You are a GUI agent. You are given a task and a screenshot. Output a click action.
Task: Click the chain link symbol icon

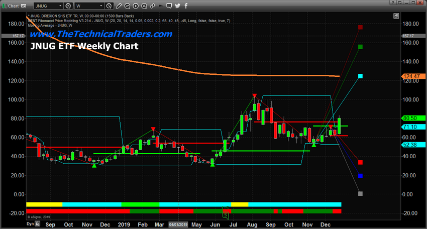[153, 6]
